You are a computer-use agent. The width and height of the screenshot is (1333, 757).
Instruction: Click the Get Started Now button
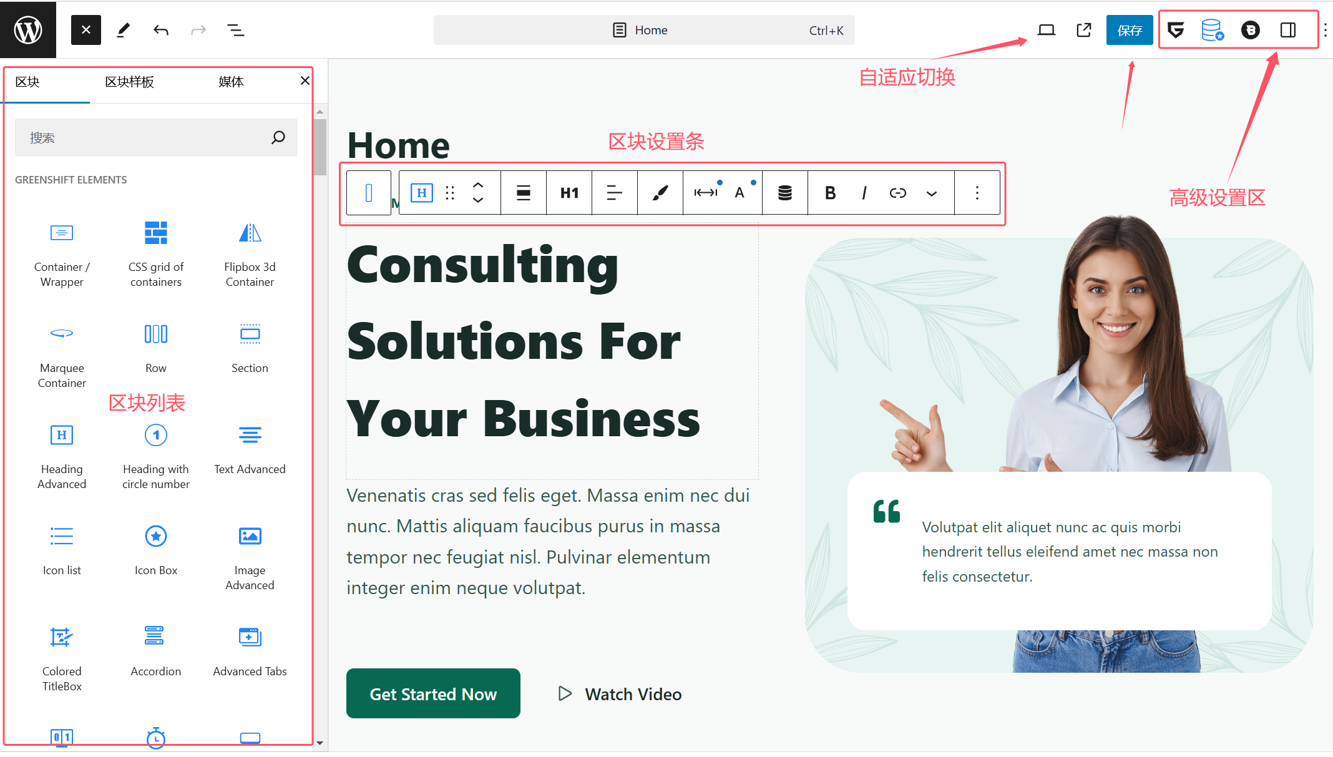point(434,693)
